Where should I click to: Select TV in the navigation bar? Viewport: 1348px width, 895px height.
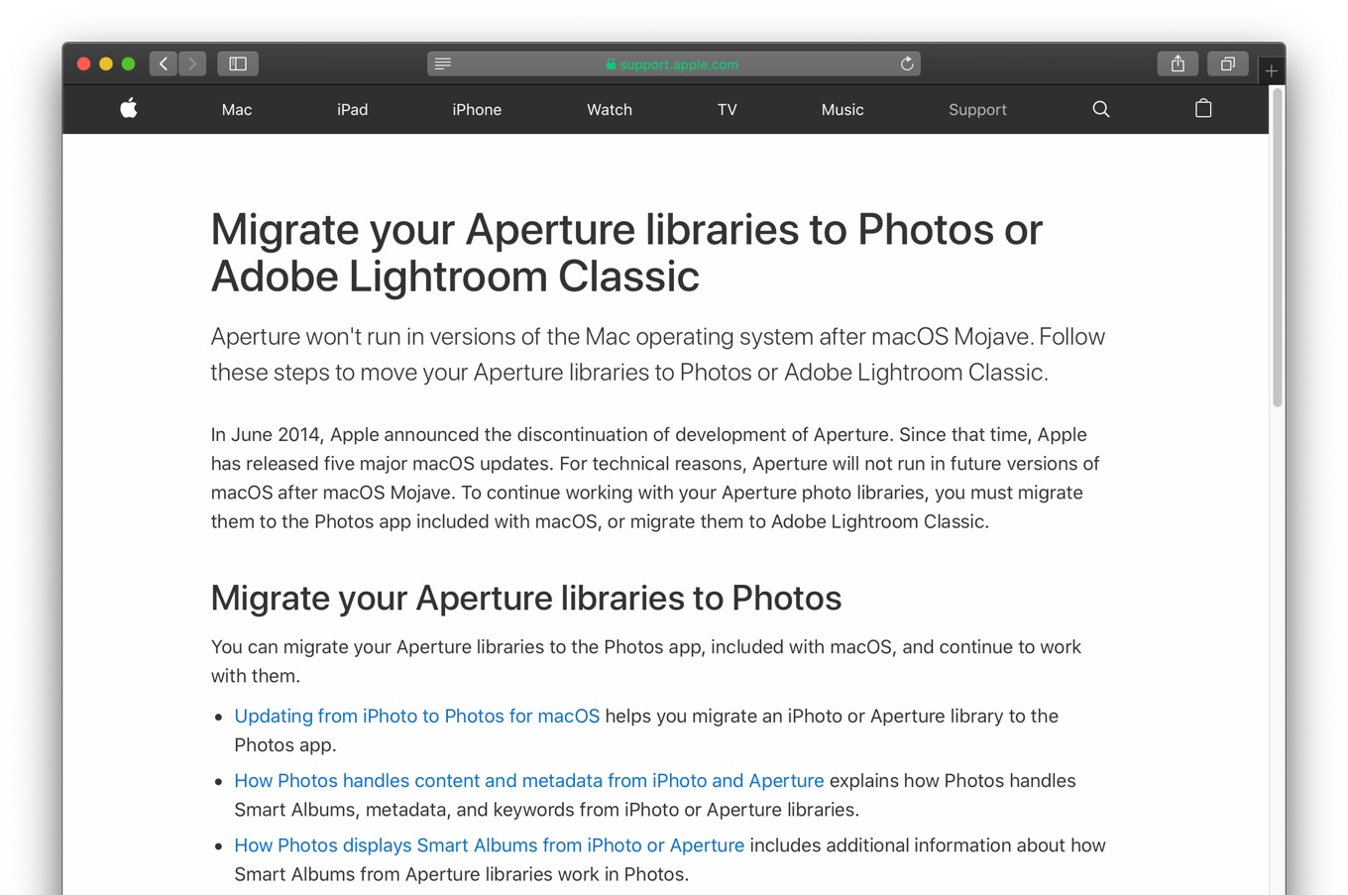pyautogui.click(x=728, y=110)
